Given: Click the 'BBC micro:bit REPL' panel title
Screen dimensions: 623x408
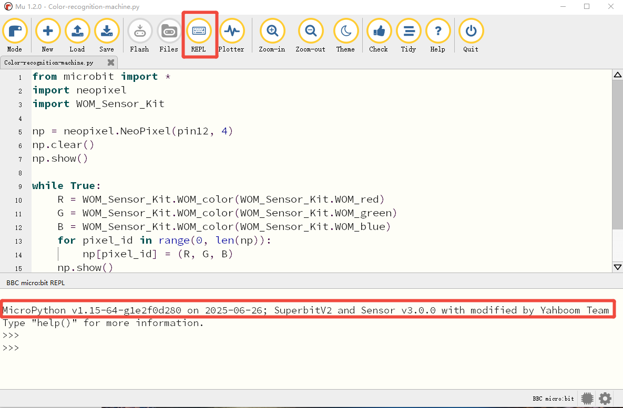Looking at the screenshot, I should 35,283.
